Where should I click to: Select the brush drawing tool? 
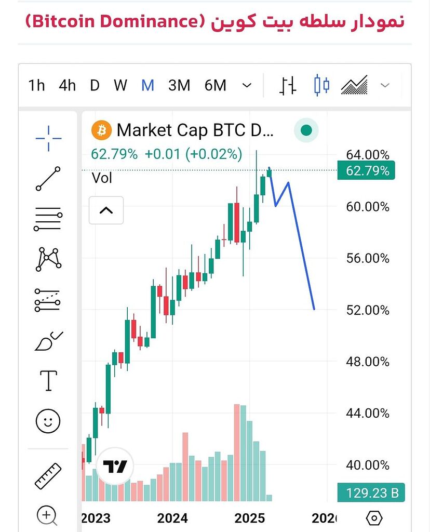(48, 341)
